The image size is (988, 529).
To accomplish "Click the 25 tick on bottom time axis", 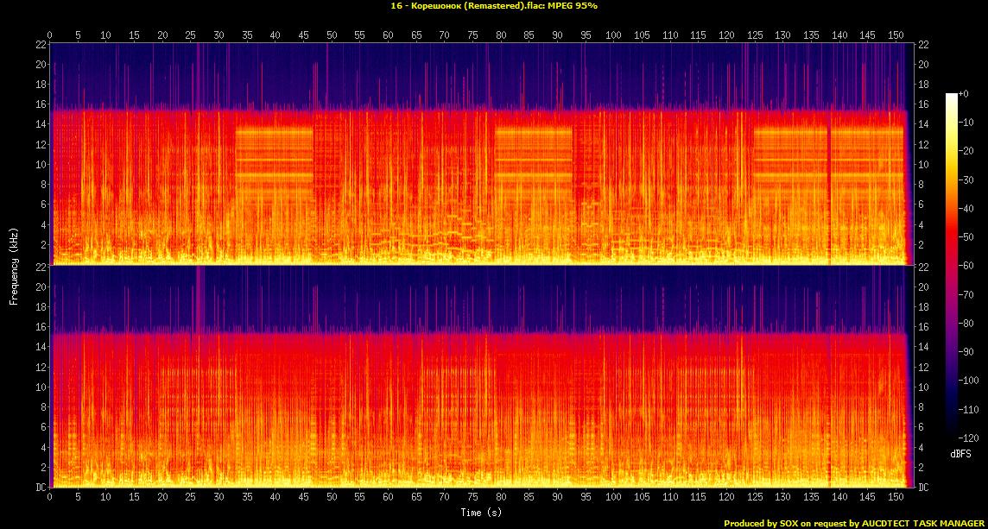I will [x=191, y=498].
